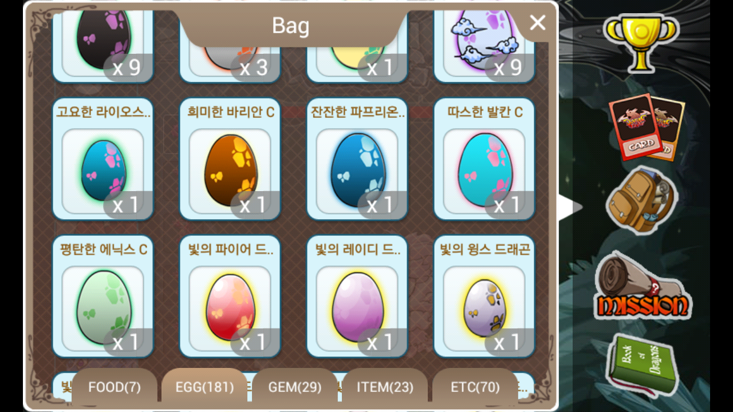
Task: Close the Bag window
Action: tap(538, 22)
